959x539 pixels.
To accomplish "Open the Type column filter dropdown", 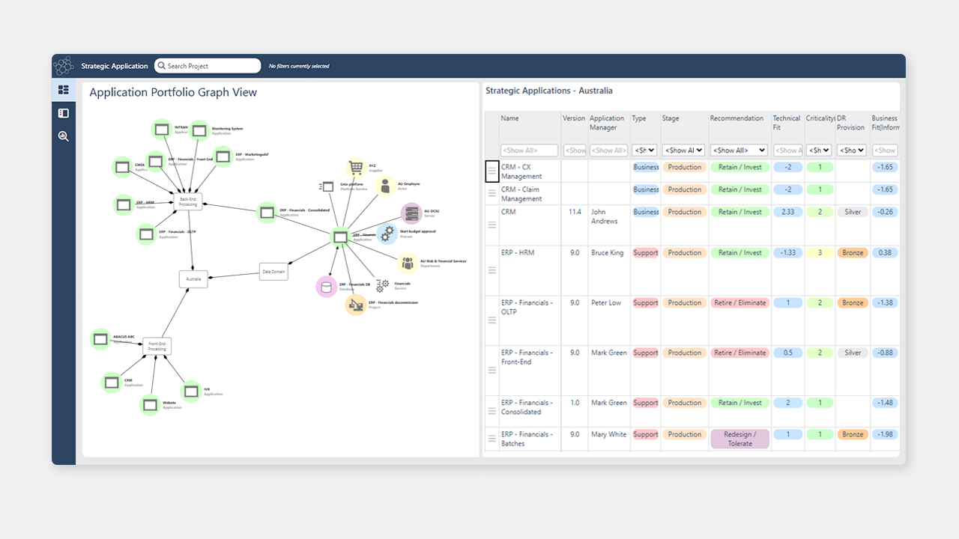I will (644, 150).
